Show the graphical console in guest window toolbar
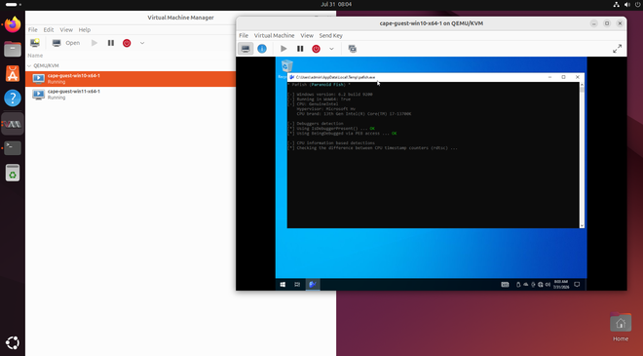Image resolution: width=643 pixels, height=356 pixels. coord(246,49)
